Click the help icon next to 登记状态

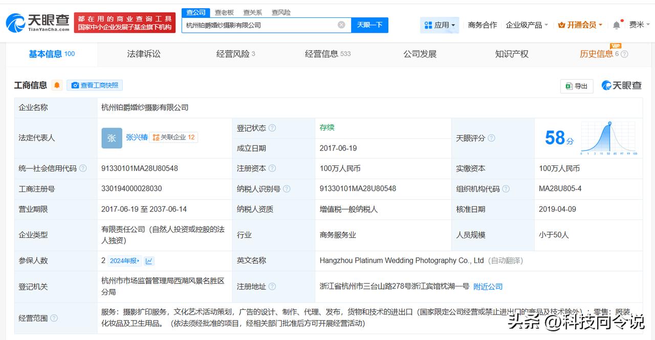[x=272, y=128]
